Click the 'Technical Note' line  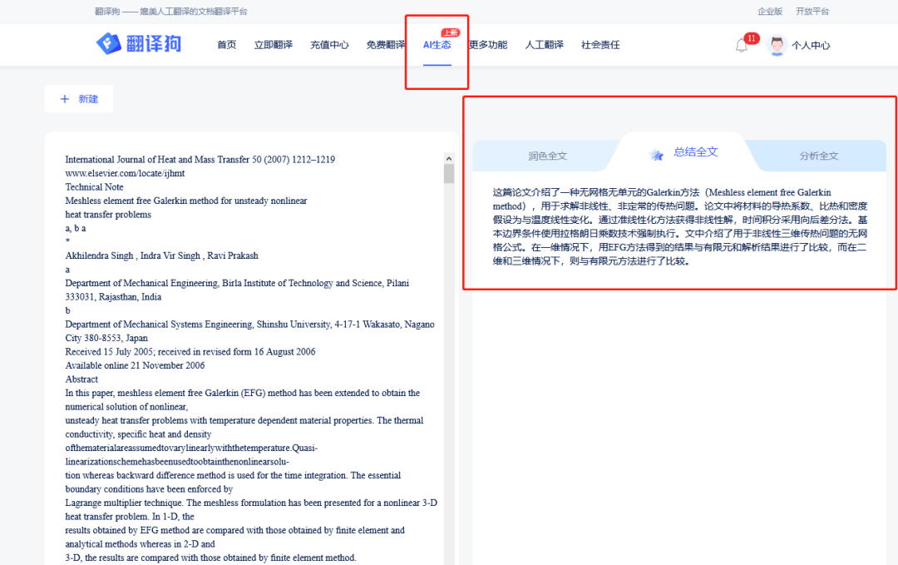pyautogui.click(x=95, y=186)
